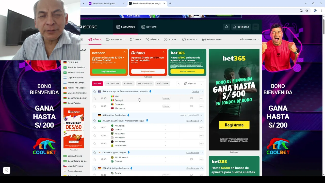Image resolution: width=325 pixels, height=183 pixels.
Task: Favorite the Al Khaleej vs Damac match star
Action: click(x=95, y=128)
